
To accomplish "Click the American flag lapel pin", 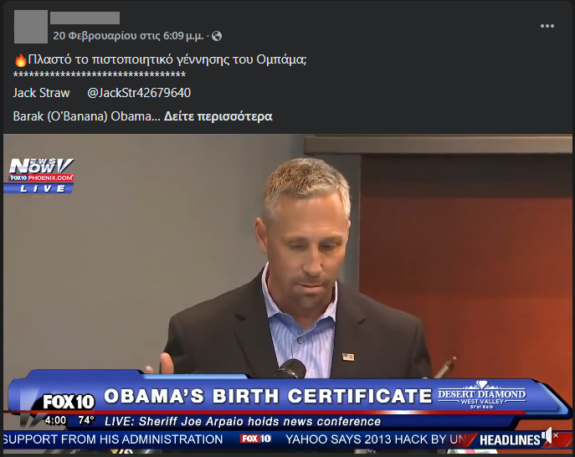I will click(348, 357).
